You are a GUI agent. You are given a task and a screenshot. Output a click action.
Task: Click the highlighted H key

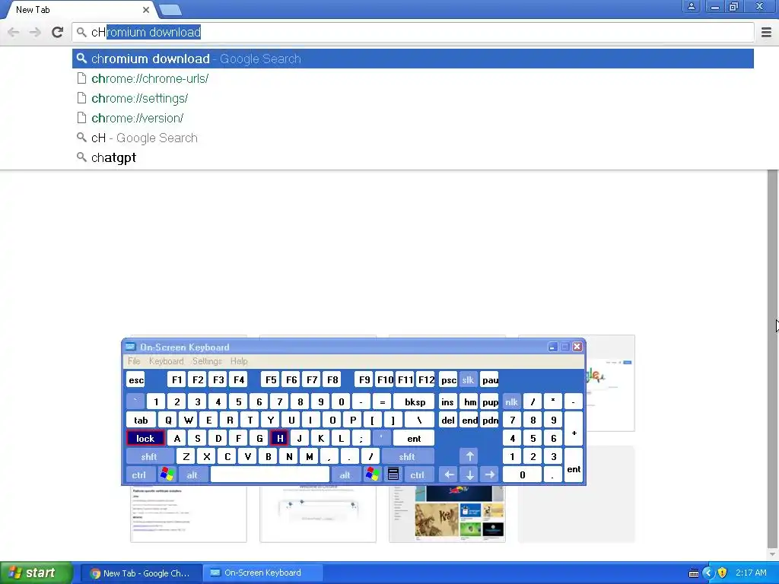click(280, 439)
